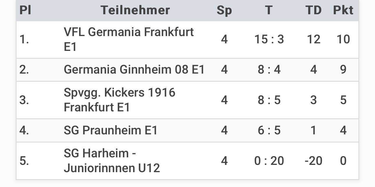Select the TD column header
Image resolution: width=375 pixels, height=187 pixels.
click(313, 10)
